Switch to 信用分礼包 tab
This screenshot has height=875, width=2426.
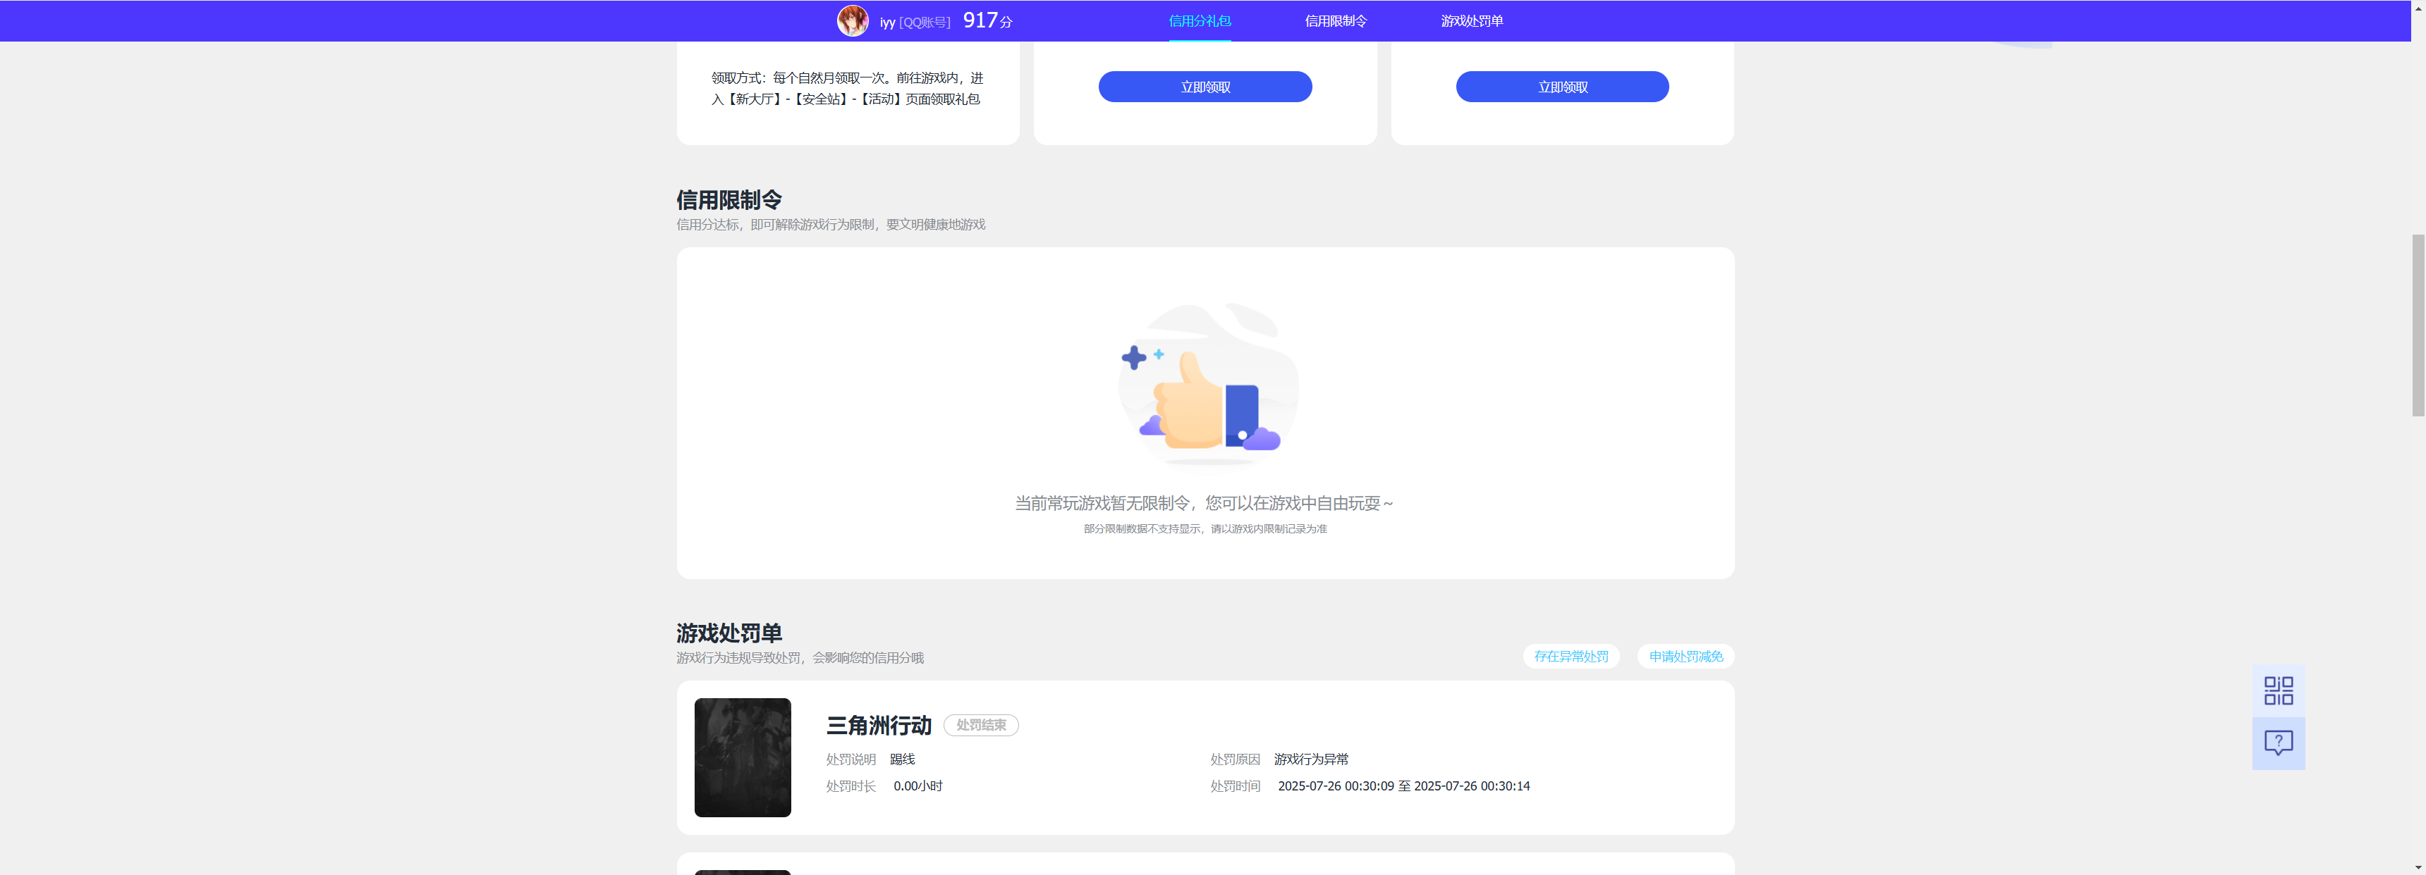tap(1199, 20)
